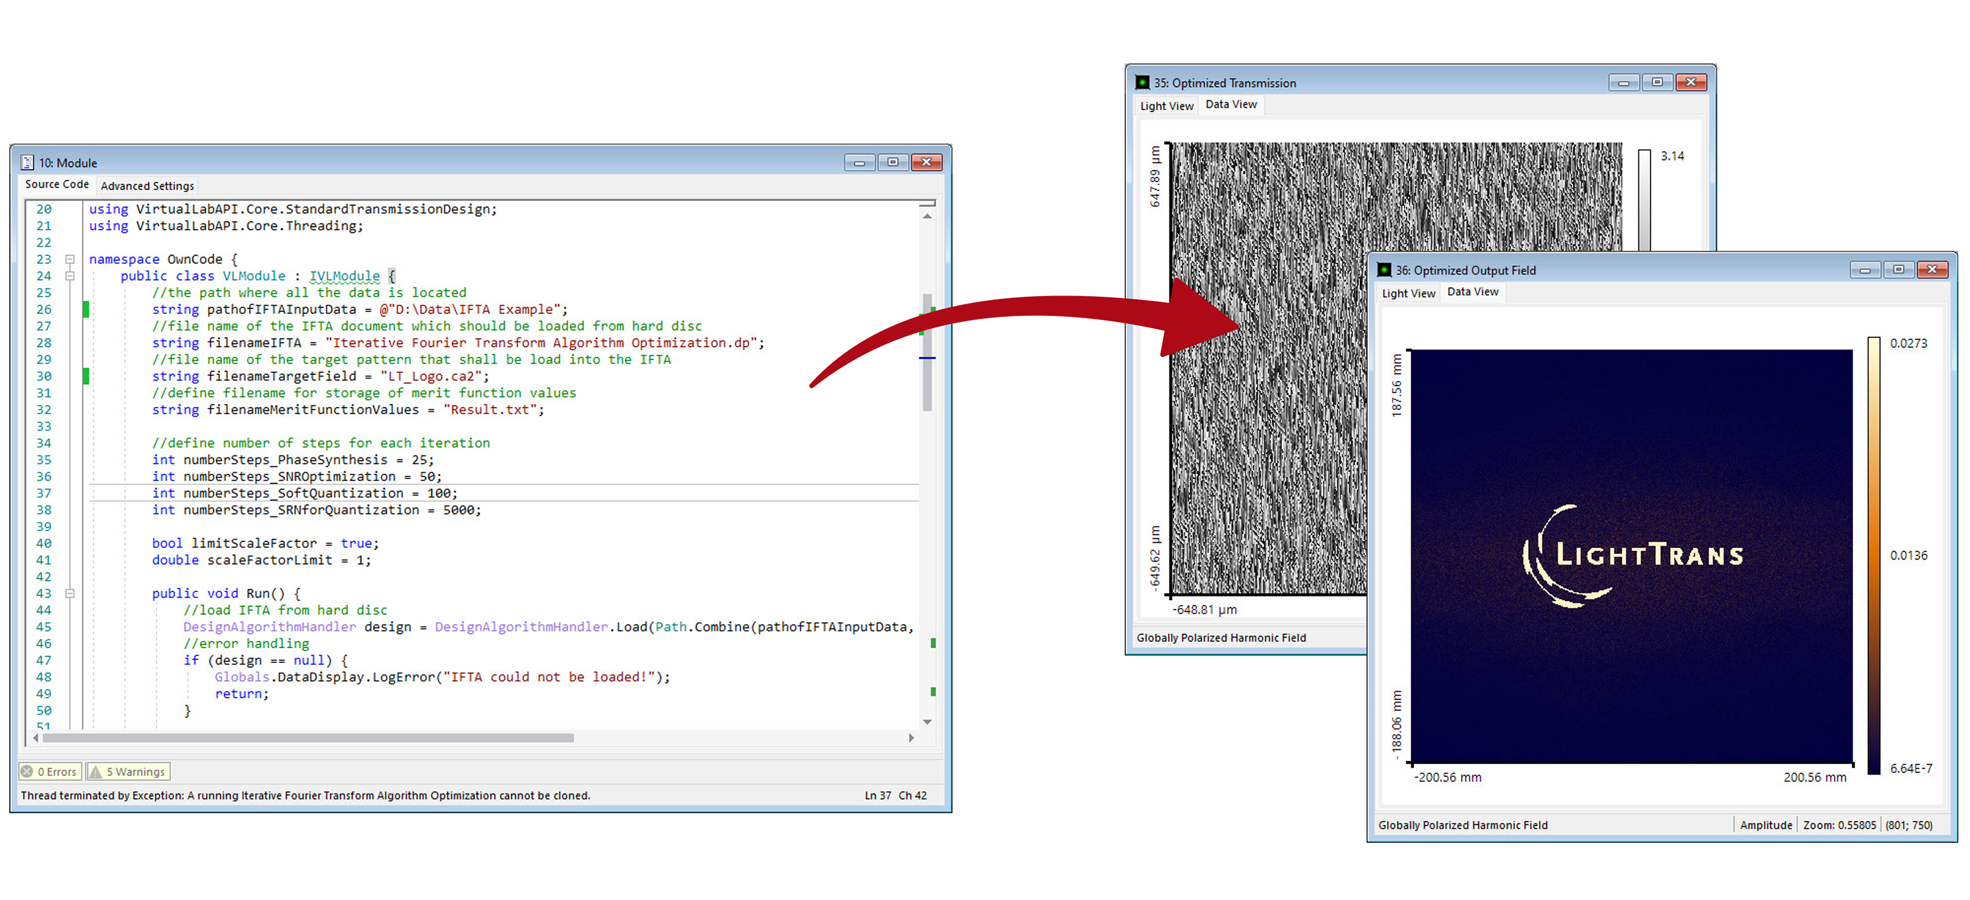
Task: Click the scroll down arrow in code editor
Action: [x=928, y=722]
